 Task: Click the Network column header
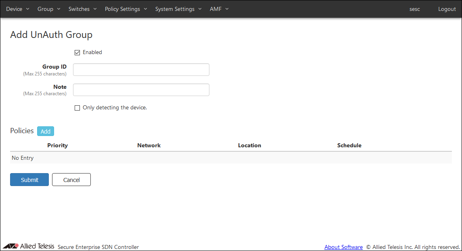coord(149,145)
